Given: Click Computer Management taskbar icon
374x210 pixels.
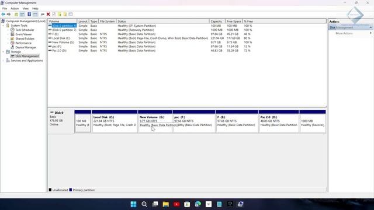Looking at the screenshot, I should pyautogui.click(x=240, y=204).
